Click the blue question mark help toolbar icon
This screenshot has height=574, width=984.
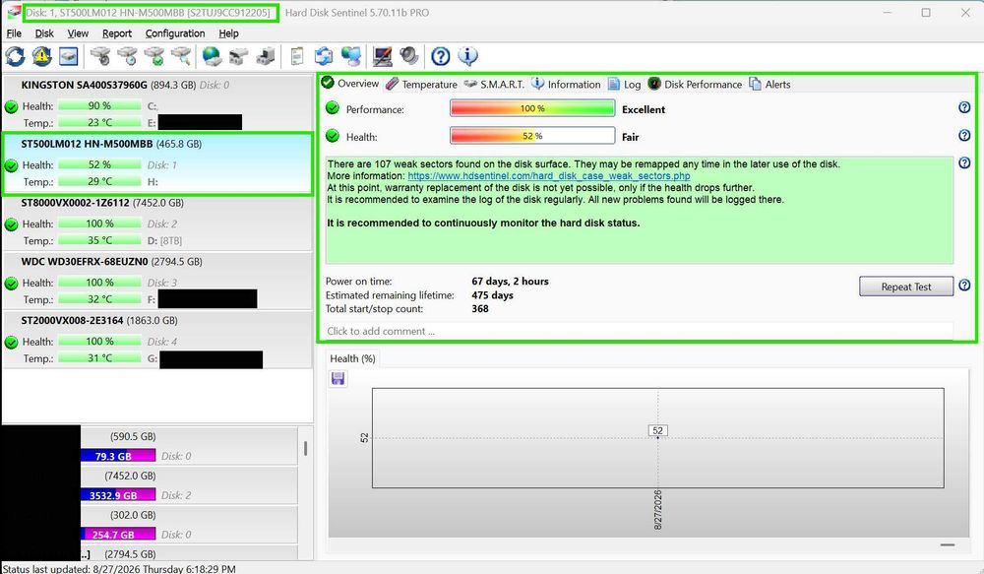pyautogui.click(x=441, y=56)
